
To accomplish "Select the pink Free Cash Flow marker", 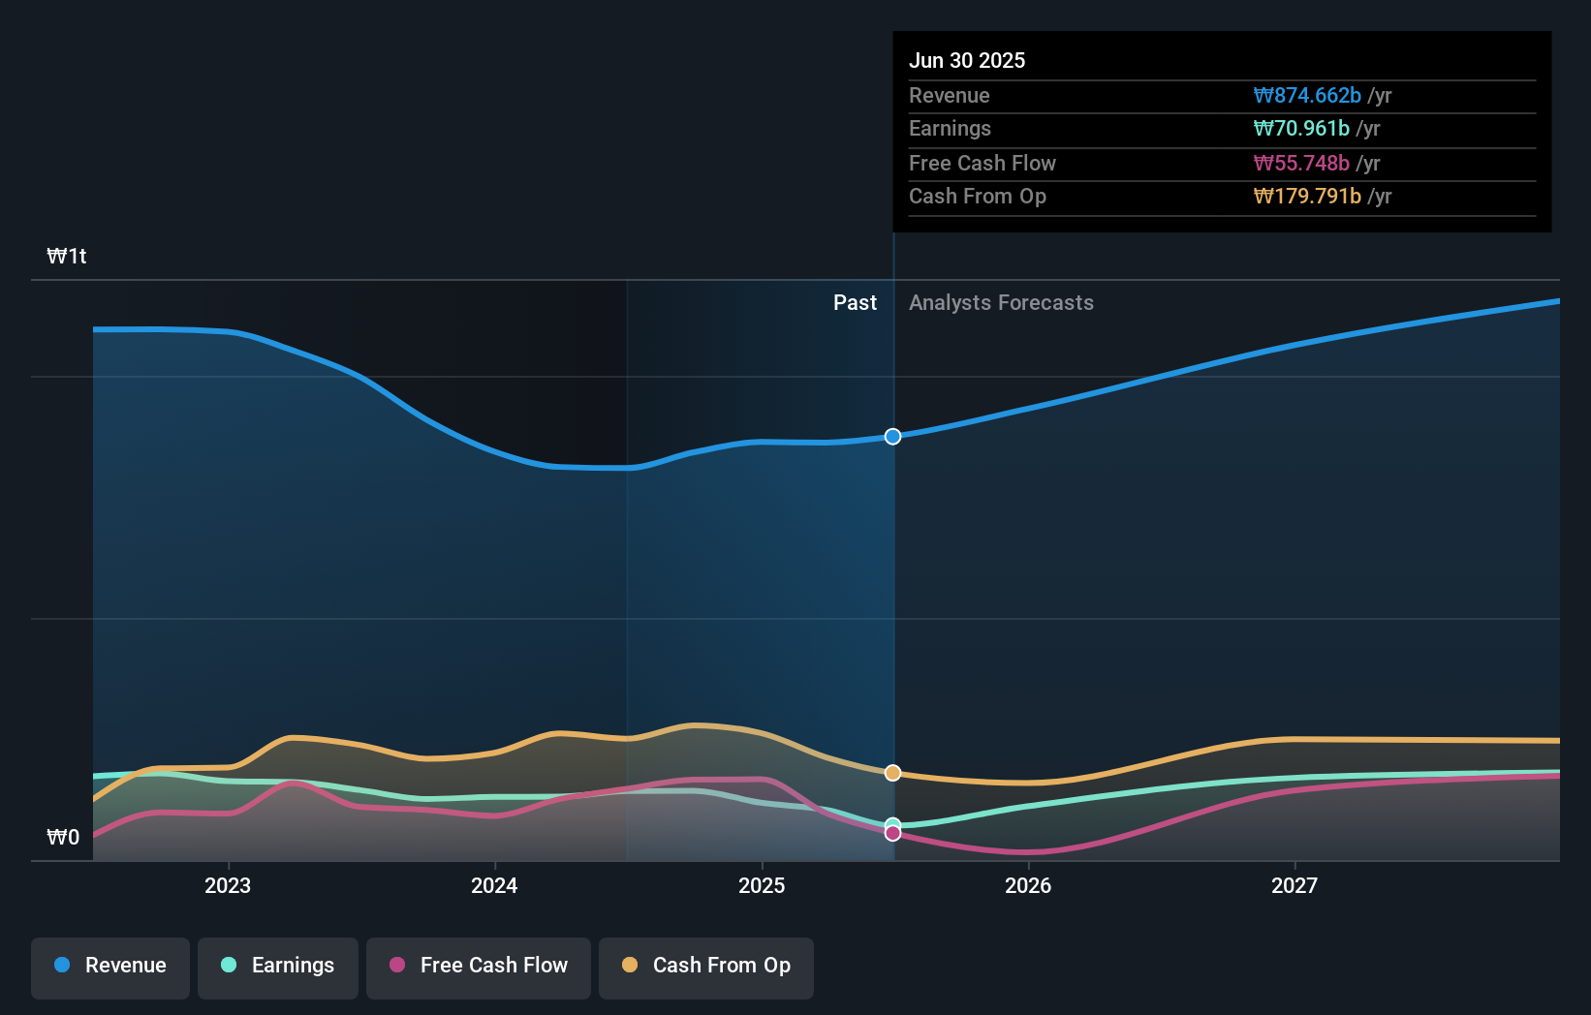I will click(892, 833).
